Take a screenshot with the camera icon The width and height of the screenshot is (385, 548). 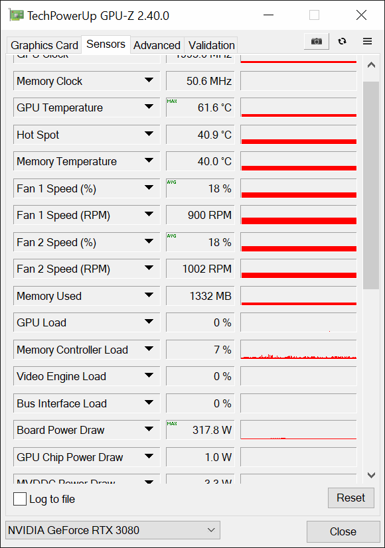[x=317, y=42]
